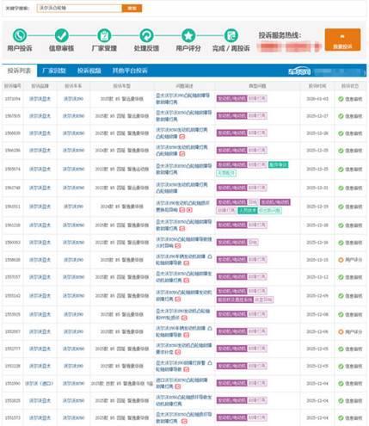Click the 车质网 logo in the blue tab bar
This screenshot has height=426, width=369.
pos(299,71)
